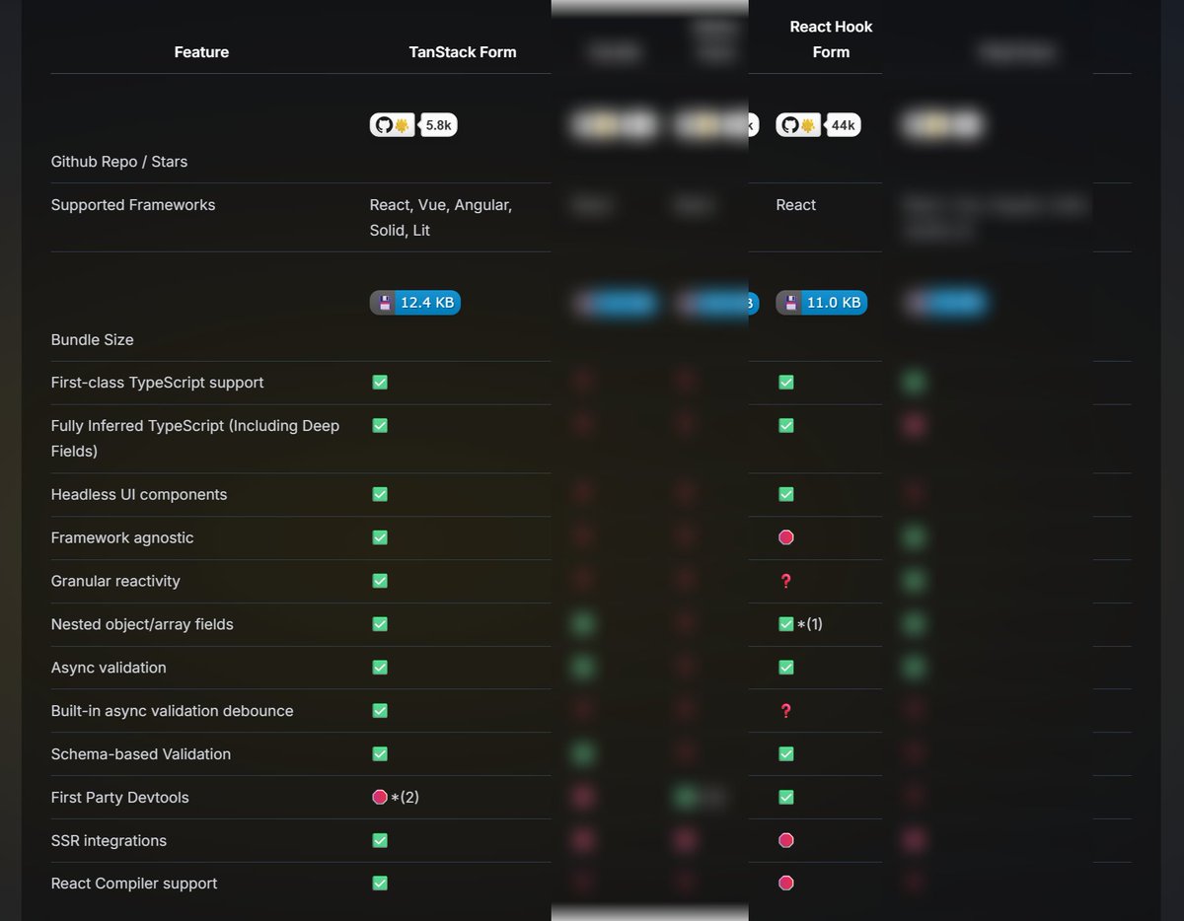Click the First Party Devtools checkmark under React Hook Form
This screenshot has height=921, width=1184.
point(785,797)
